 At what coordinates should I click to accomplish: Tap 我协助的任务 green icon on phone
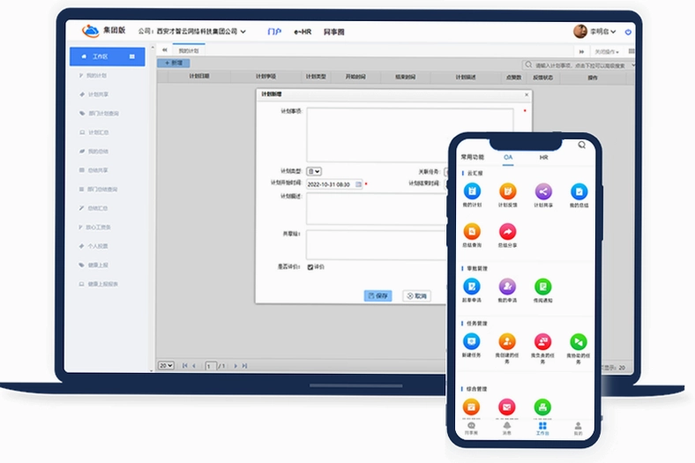coord(578,341)
